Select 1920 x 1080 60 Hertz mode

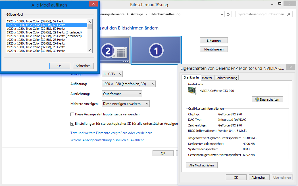(x=47, y=25)
